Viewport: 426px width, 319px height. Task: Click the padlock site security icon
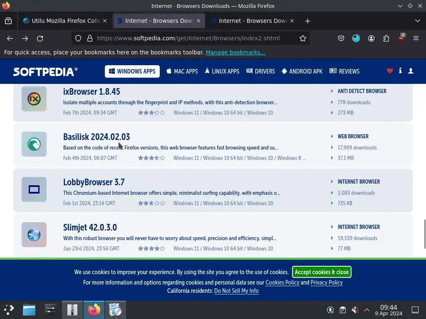pos(90,39)
